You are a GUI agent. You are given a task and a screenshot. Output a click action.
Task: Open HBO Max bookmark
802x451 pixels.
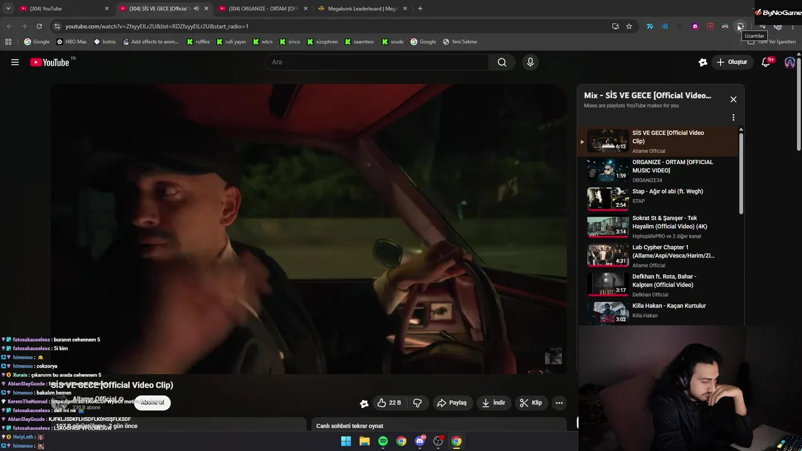coord(71,42)
